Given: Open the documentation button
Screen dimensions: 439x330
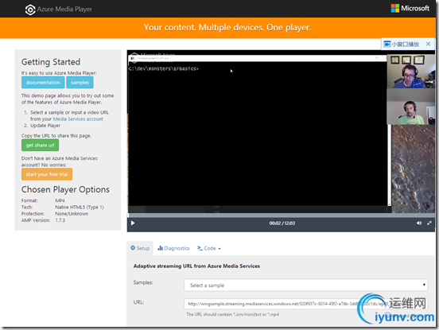Looking at the screenshot, I should point(43,83).
